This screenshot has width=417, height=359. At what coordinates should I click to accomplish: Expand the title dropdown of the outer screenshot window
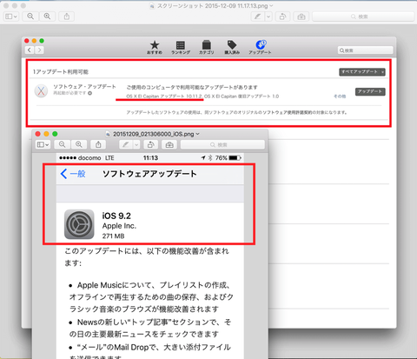(x=271, y=5)
